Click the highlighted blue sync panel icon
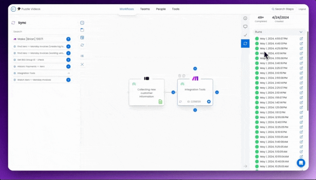The width and height of the screenshot is (316, 180). 245,43
